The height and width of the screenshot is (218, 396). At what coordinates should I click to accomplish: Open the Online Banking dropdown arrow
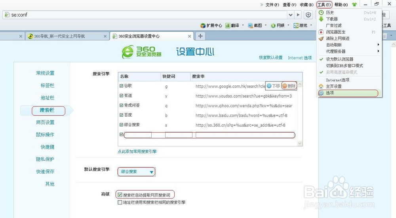tap(288, 25)
